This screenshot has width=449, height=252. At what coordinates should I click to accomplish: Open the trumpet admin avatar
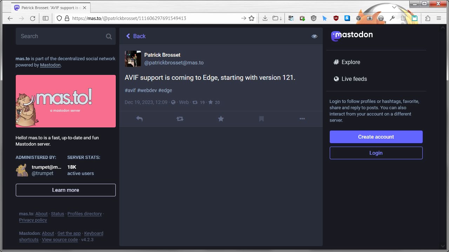(22, 170)
